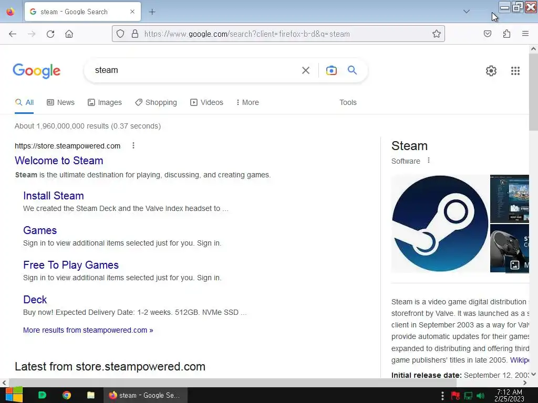Viewport: 538px width, 403px height.
Task: View site security padlock details
Action: 135,34
